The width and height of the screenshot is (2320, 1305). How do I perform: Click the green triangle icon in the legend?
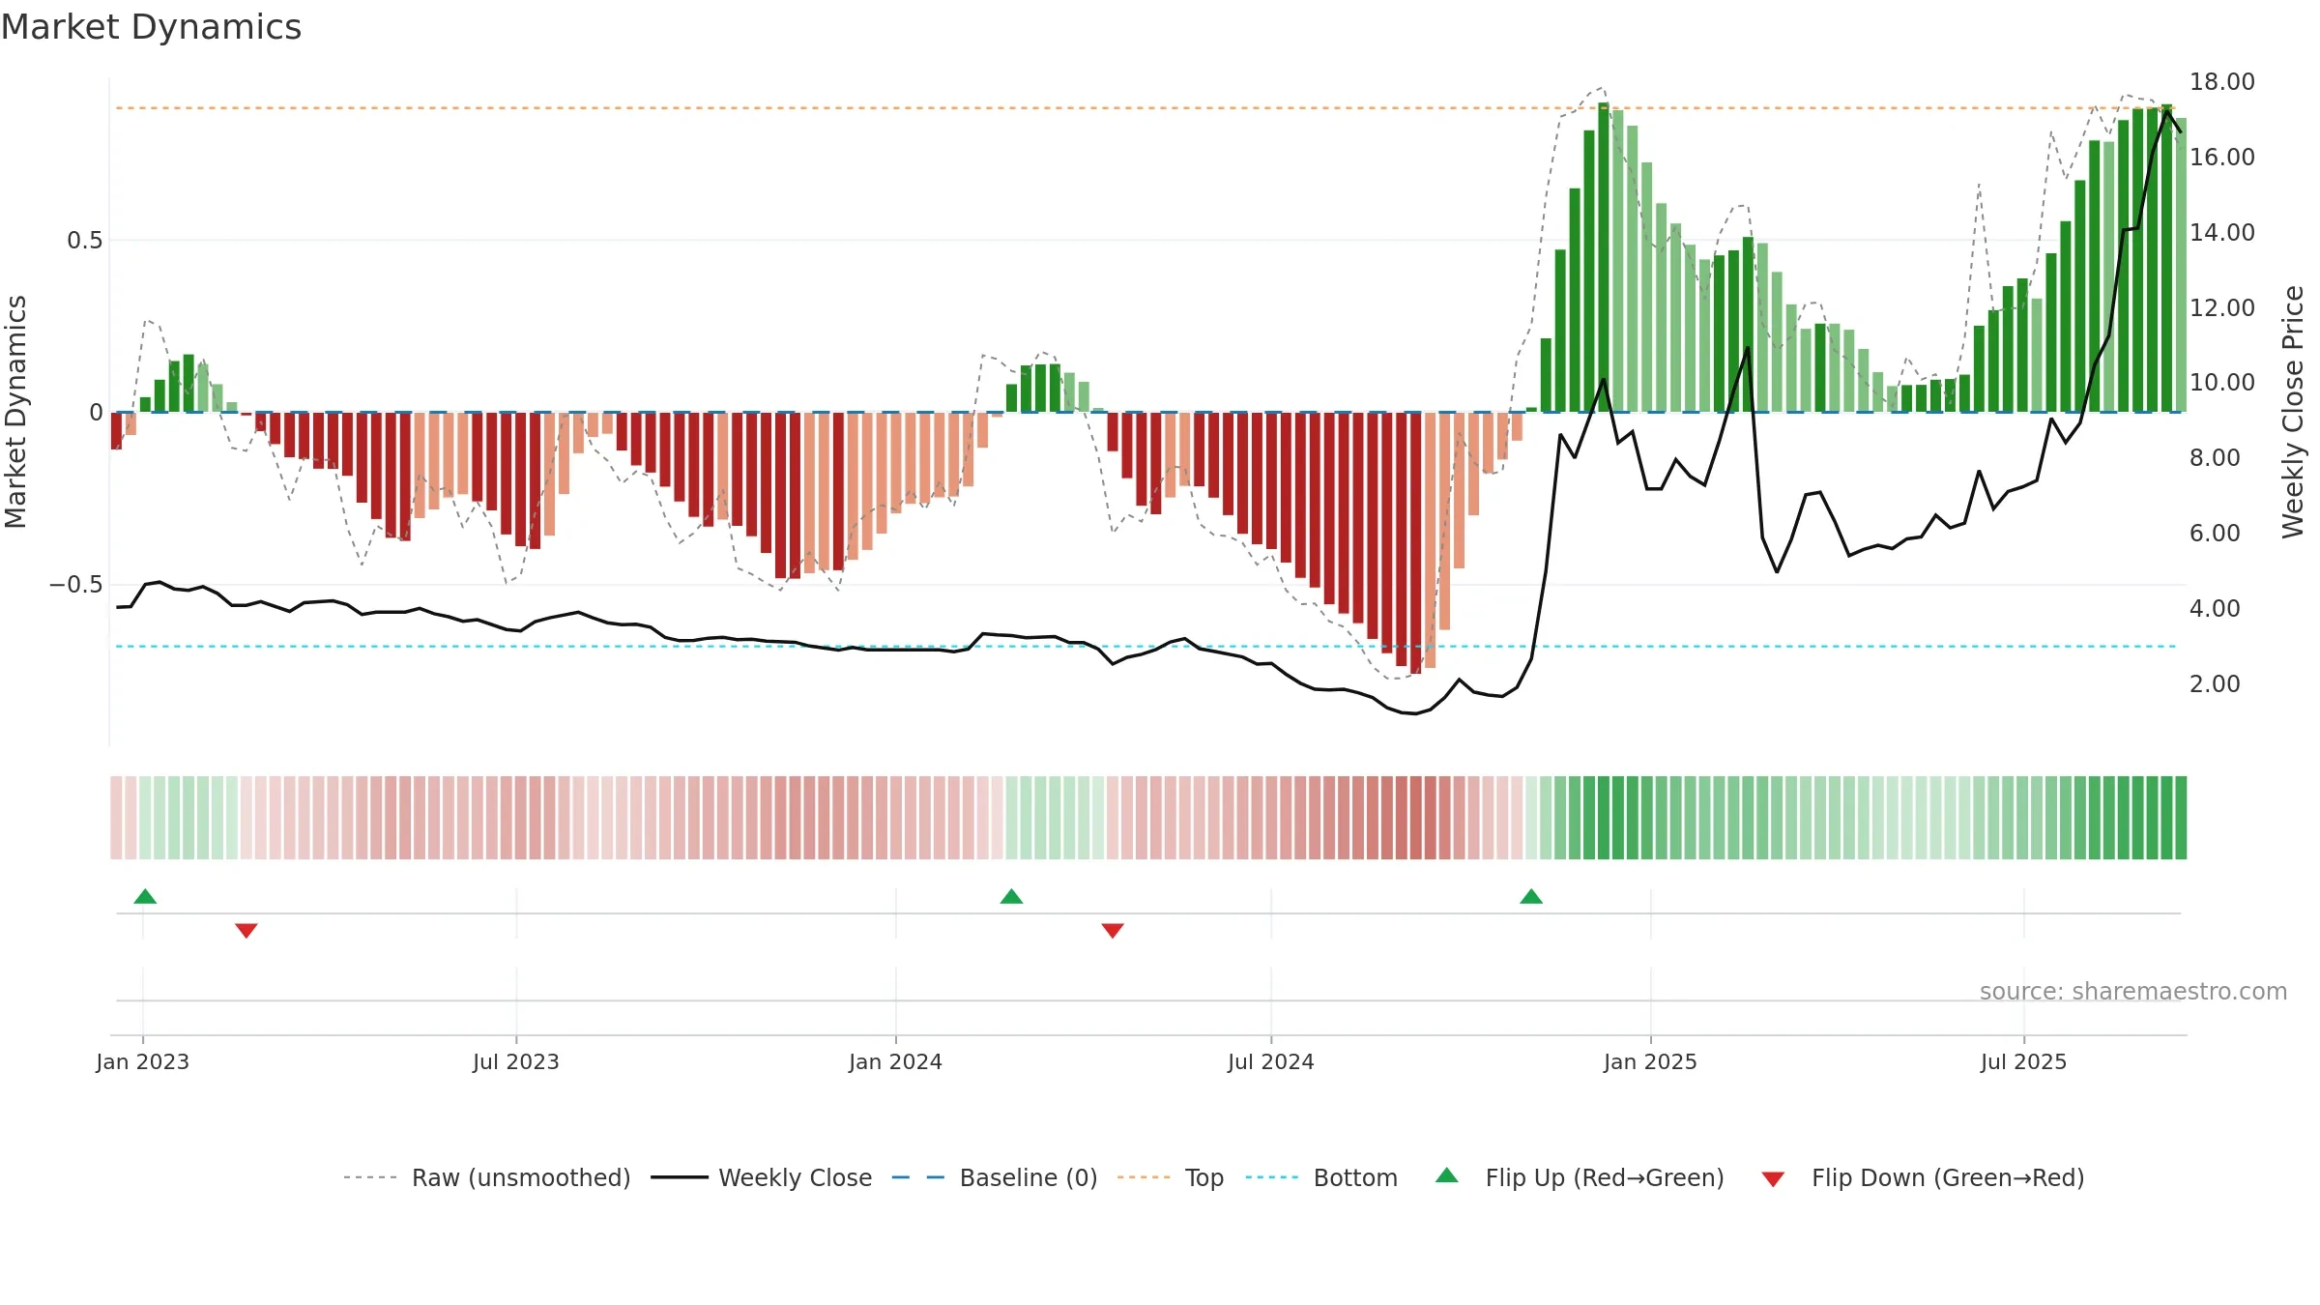(1447, 1175)
